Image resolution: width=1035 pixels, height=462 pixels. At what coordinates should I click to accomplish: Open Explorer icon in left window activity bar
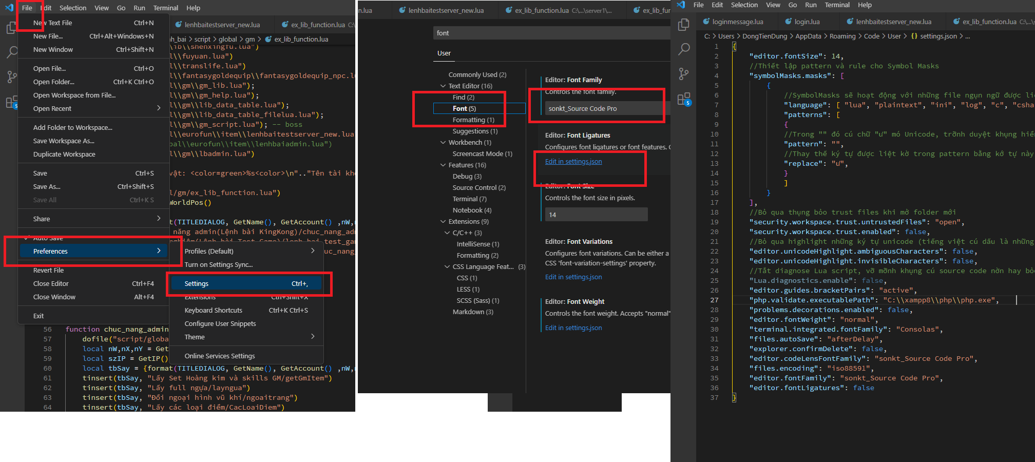click(11, 27)
